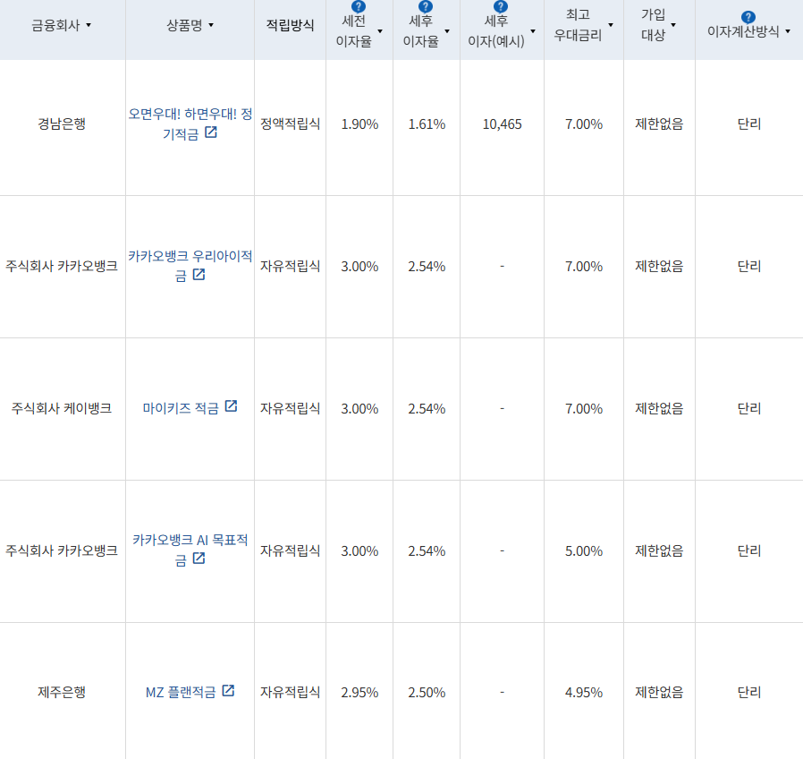Screen dimensions: 803x759
Task: Click 단리 in 케이뱅크 row
Action: pos(749,408)
